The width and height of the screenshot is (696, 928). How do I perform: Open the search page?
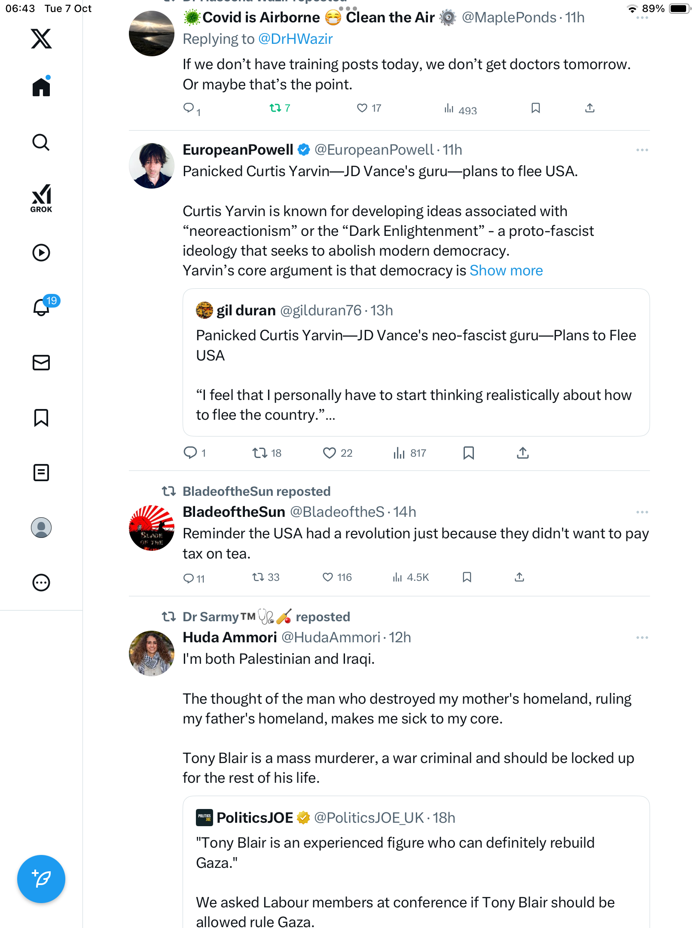pyautogui.click(x=41, y=142)
